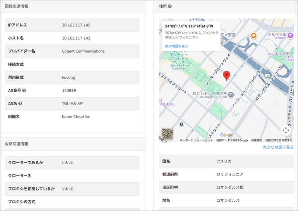Click 地図の誤りを報告する link
Image resolution: width=298 pixels, height=211 pixels.
click(x=279, y=140)
